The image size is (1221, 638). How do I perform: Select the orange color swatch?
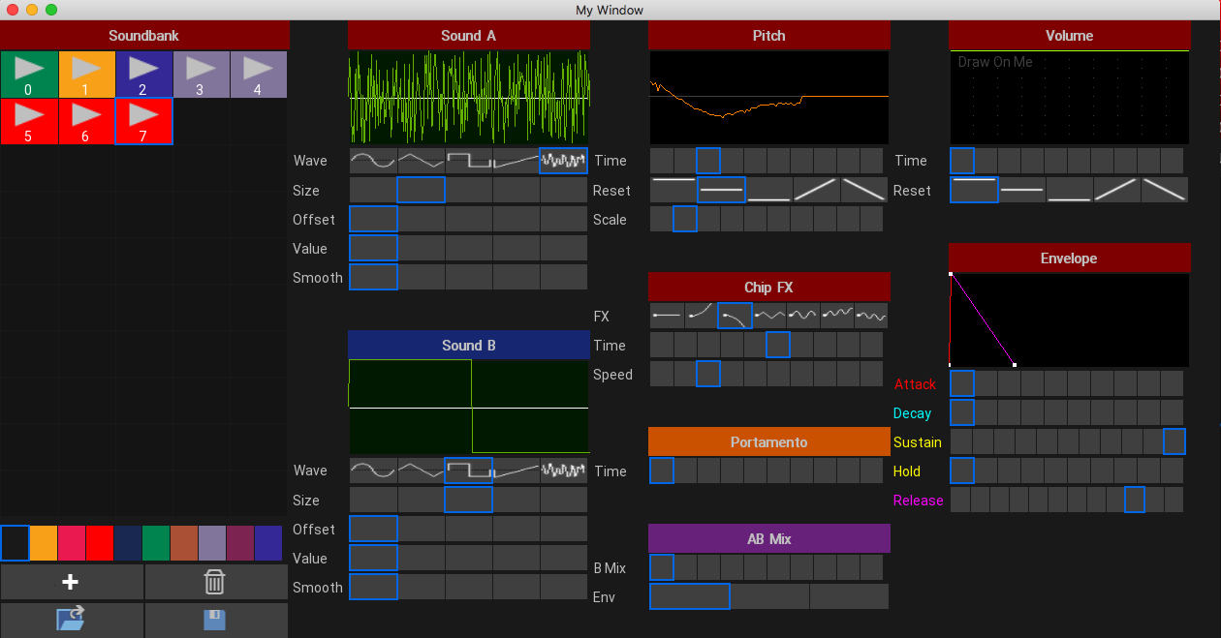44,543
